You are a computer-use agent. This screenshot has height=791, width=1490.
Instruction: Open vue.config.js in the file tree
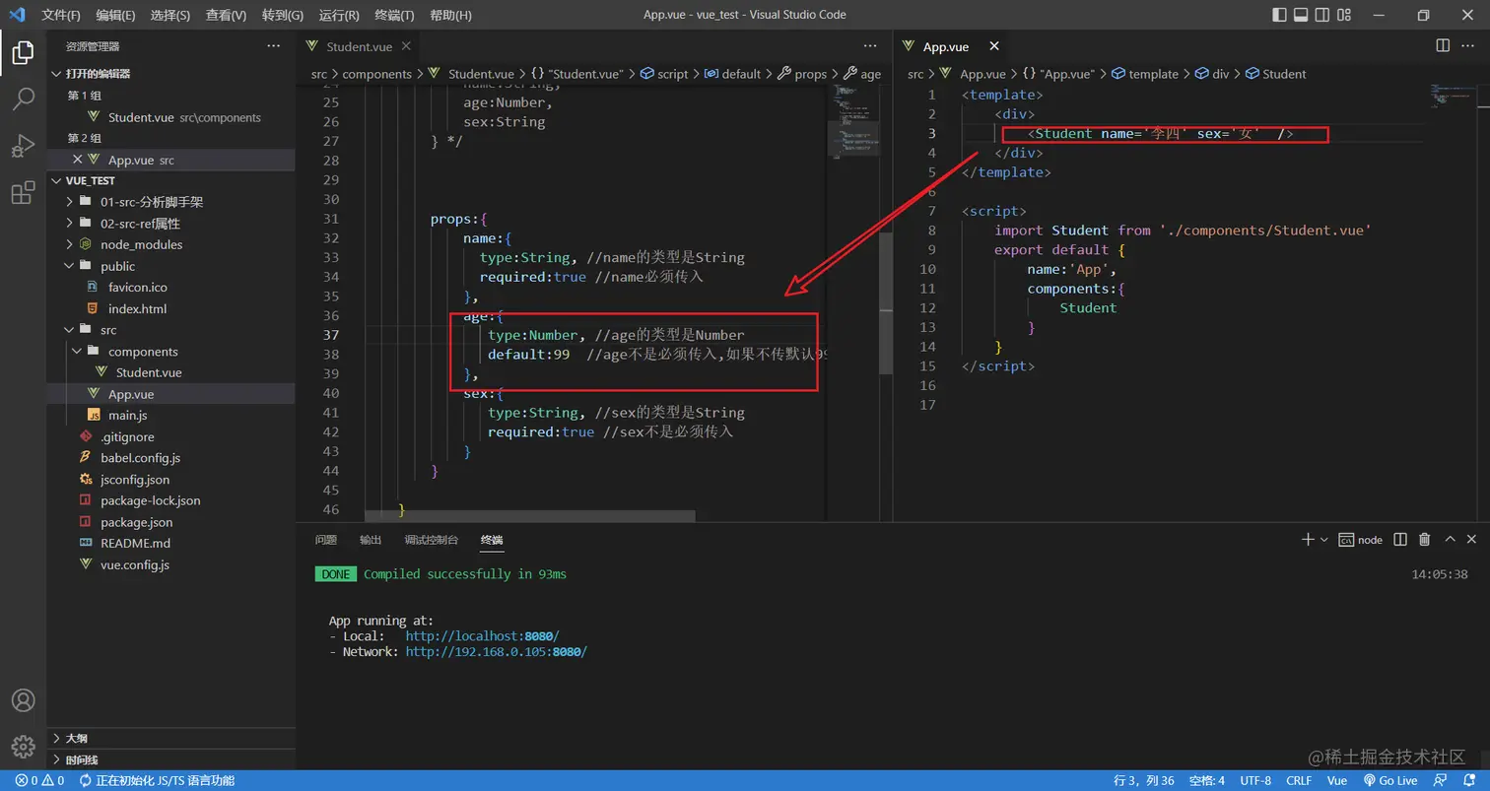click(x=135, y=564)
